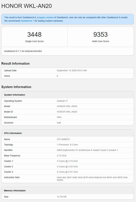The image size is (136, 202).
Task: Select the multi-core score 9353
Action: [x=101, y=34]
